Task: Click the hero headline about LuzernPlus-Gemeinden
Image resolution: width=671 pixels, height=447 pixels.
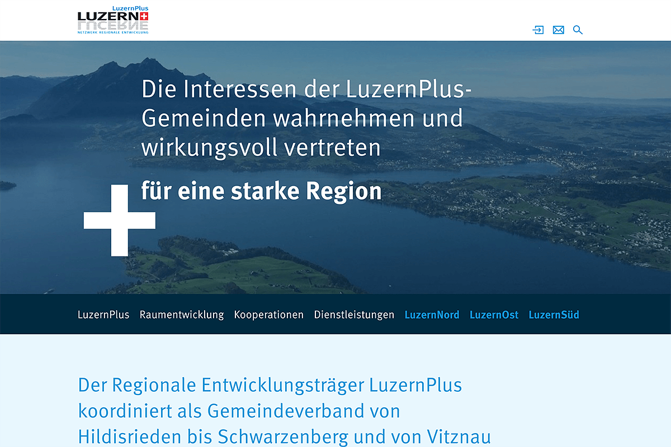Action: 302,118
